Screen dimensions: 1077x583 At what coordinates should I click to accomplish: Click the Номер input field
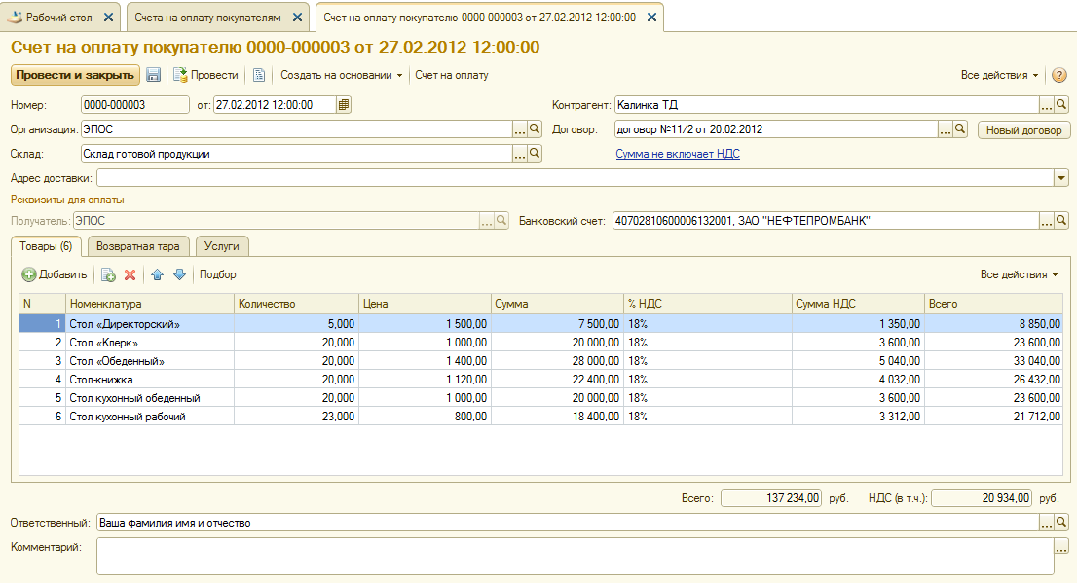[134, 105]
